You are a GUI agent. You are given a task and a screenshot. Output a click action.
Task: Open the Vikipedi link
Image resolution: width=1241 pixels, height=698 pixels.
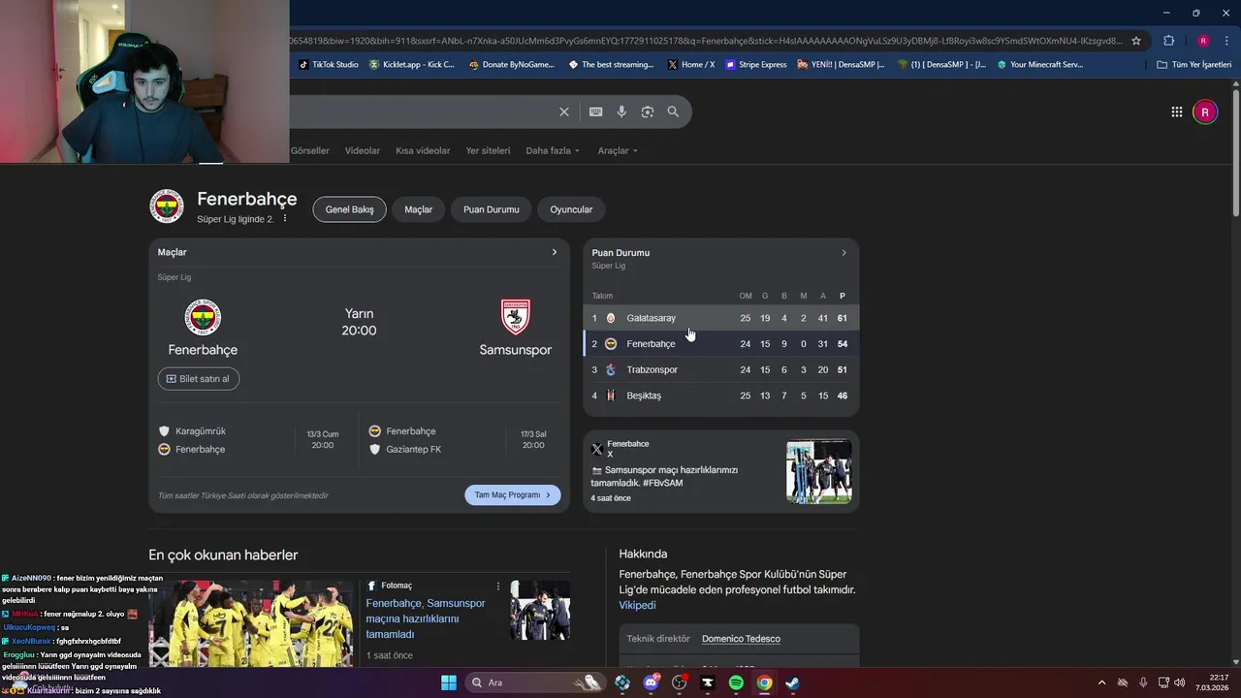pos(638,605)
